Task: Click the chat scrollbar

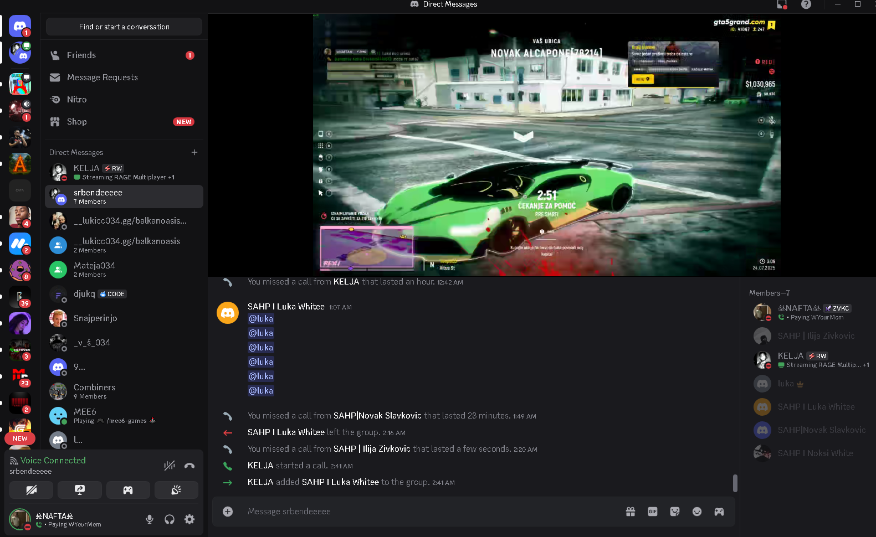Action: pos(735,483)
